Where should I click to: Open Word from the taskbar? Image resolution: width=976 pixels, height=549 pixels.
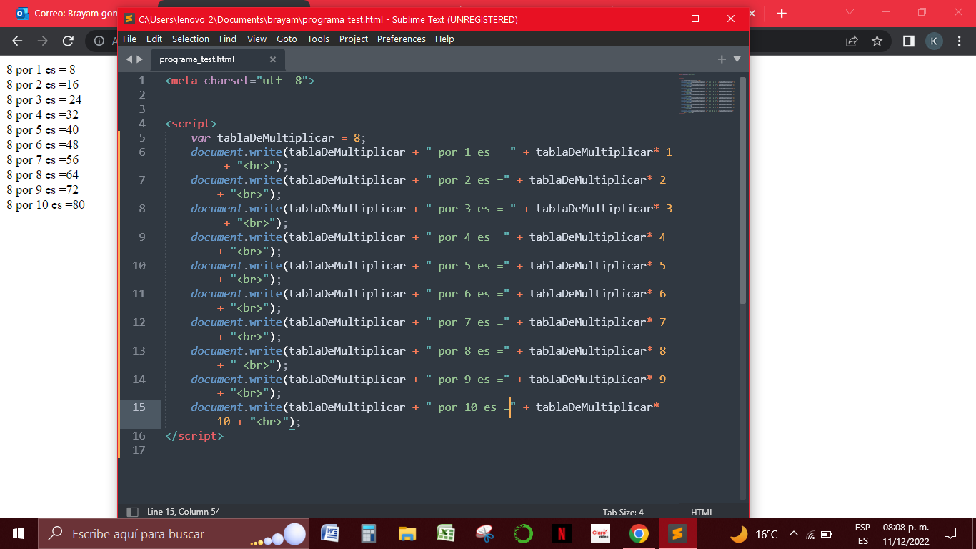[330, 534]
